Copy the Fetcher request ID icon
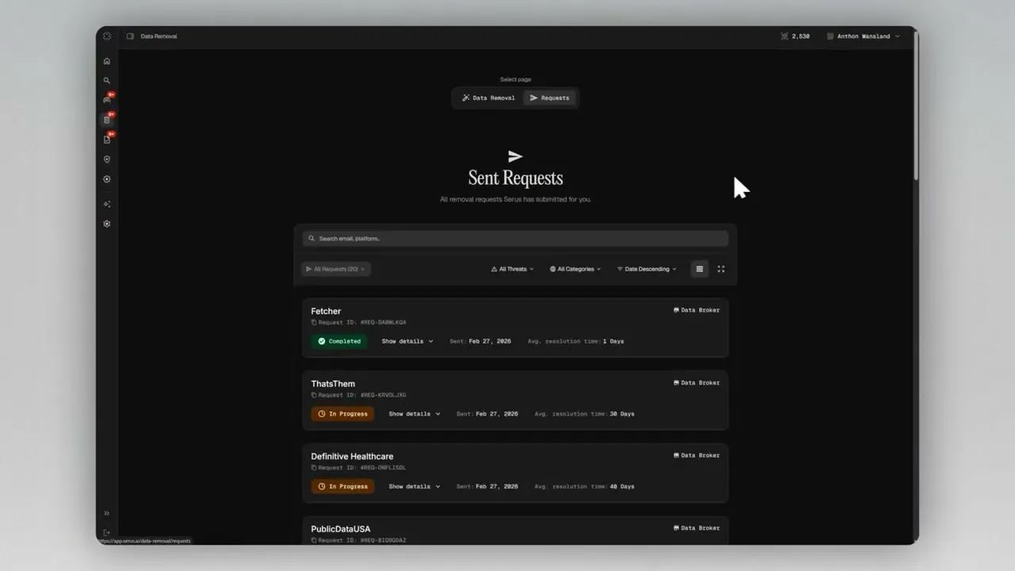The height and width of the screenshot is (571, 1015). [314, 323]
